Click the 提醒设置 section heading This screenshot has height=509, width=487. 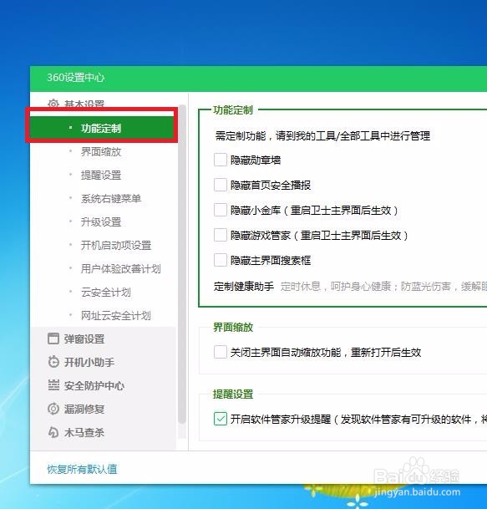[x=232, y=394]
